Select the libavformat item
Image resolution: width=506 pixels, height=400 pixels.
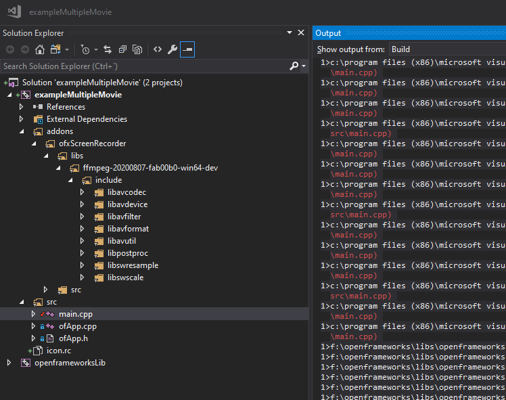coord(128,229)
